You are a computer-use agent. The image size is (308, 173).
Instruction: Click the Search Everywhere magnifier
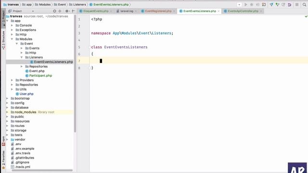(304, 4)
